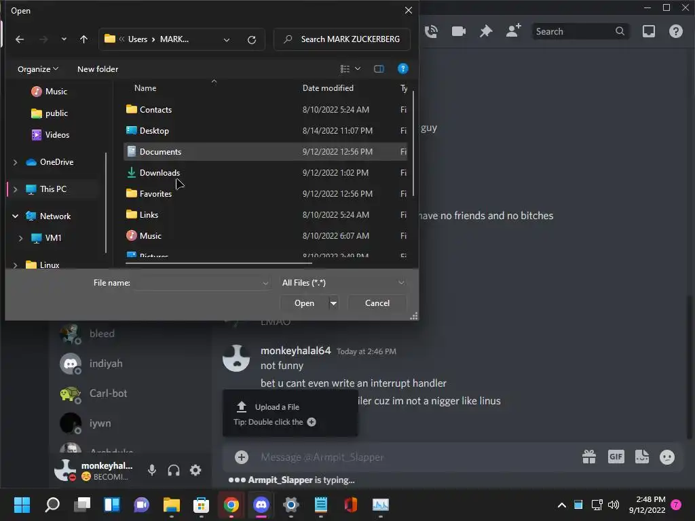Open the Organize menu

tap(38, 69)
